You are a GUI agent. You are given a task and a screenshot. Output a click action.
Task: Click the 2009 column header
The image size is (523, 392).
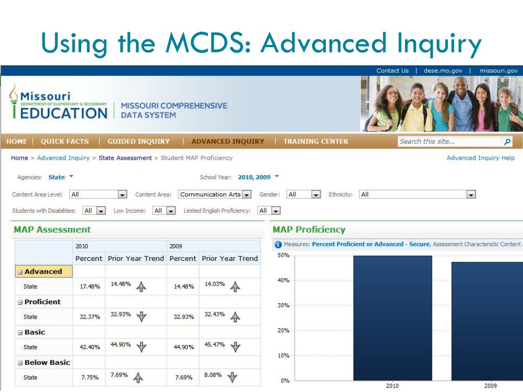click(x=214, y=247)
